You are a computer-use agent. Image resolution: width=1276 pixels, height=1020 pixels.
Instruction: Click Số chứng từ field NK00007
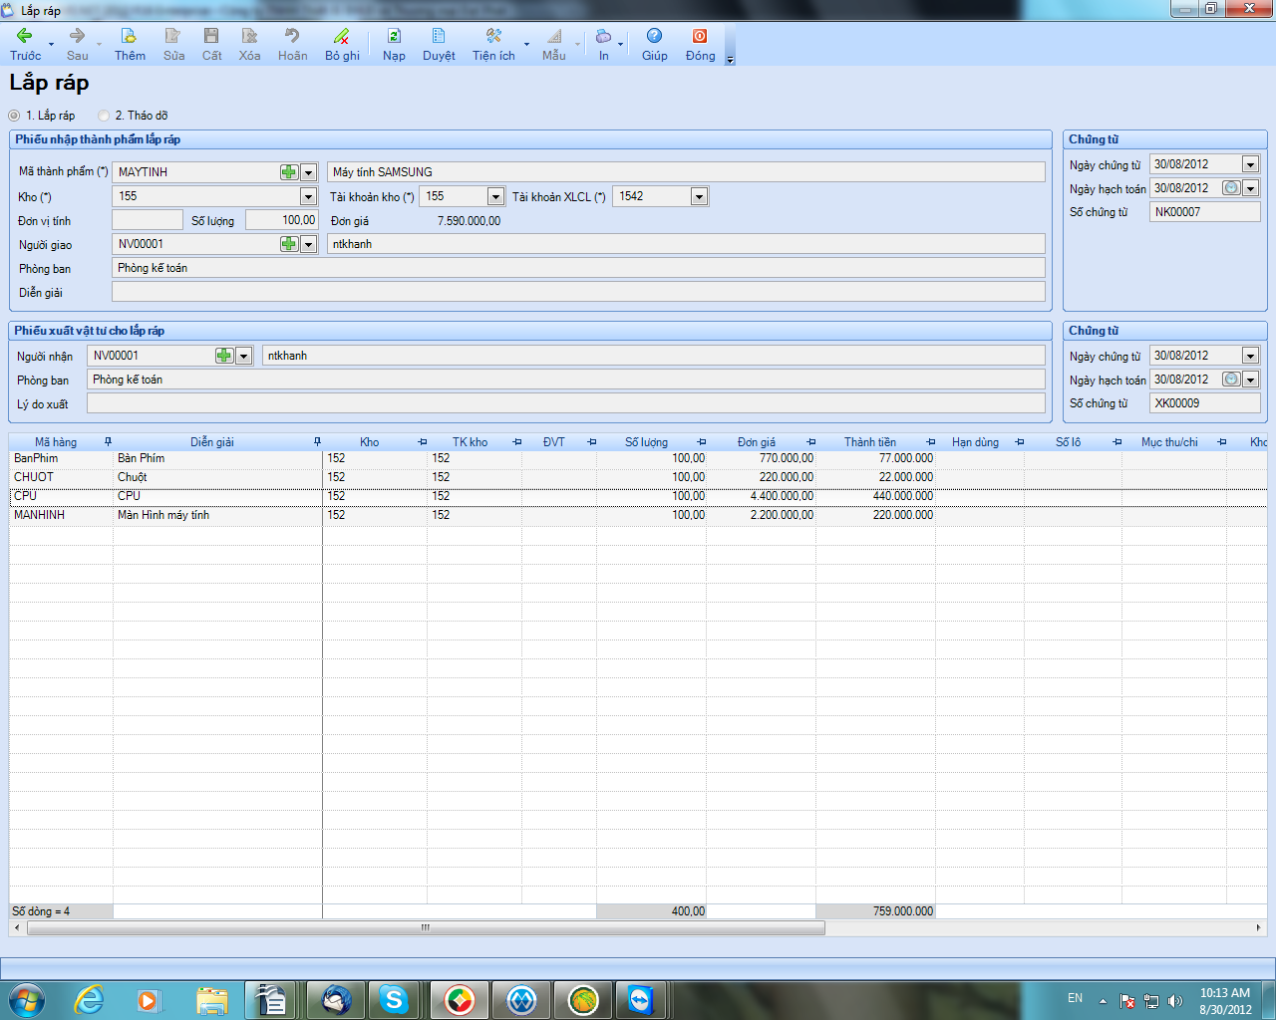pyautogui.click(x=1205, y=212)
